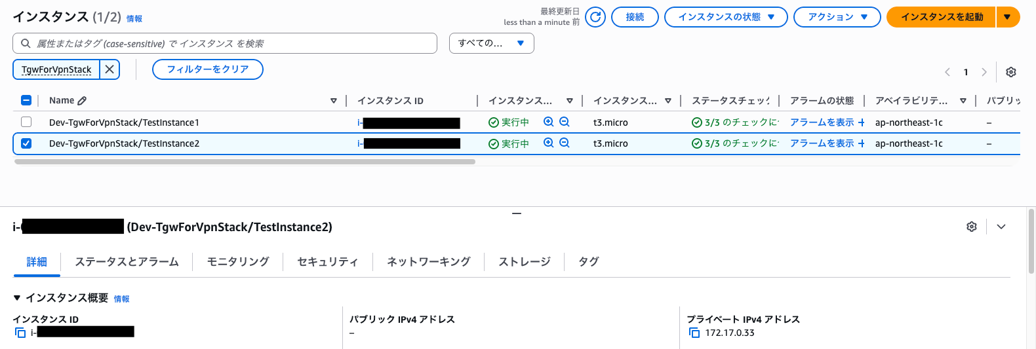Open the 詳細 tab
This screenshot has width=1036, height=349.
tap(37, 262)
